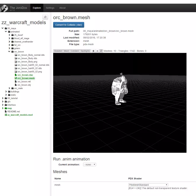Toggle the Skeleton display in viewer
The image size is (196, 196).
(x=58, y=51)
